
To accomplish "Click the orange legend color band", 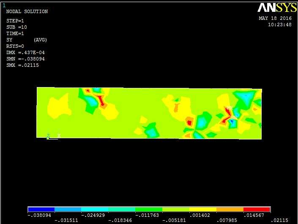I will coord(230,209).
